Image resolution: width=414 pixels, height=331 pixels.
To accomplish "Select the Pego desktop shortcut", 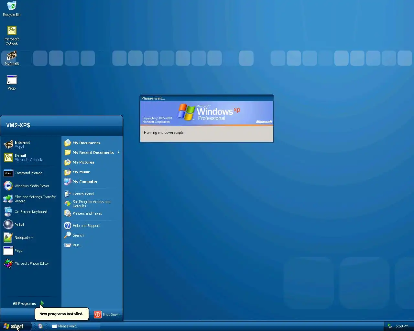I will (x=12, y=82).
